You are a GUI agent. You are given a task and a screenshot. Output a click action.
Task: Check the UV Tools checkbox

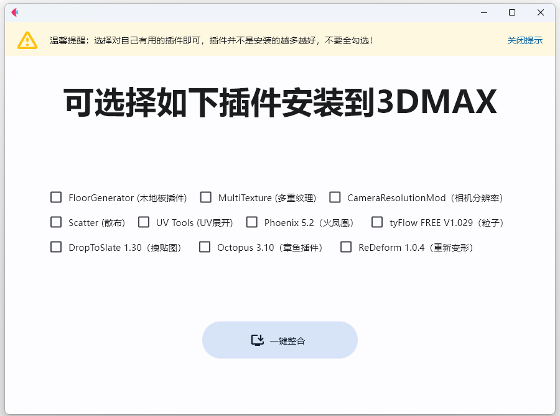point(144,222)
